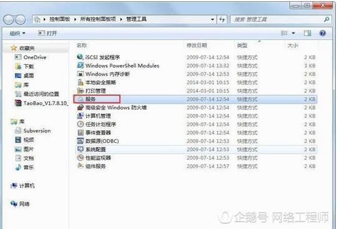Sort by the 修改日期 column header

197,46
